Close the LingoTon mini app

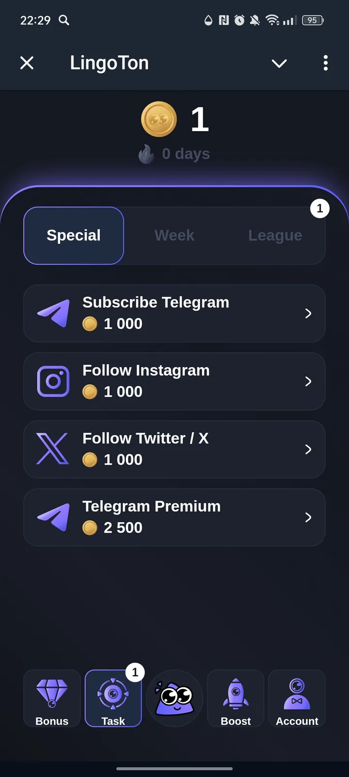pos(27,63)
